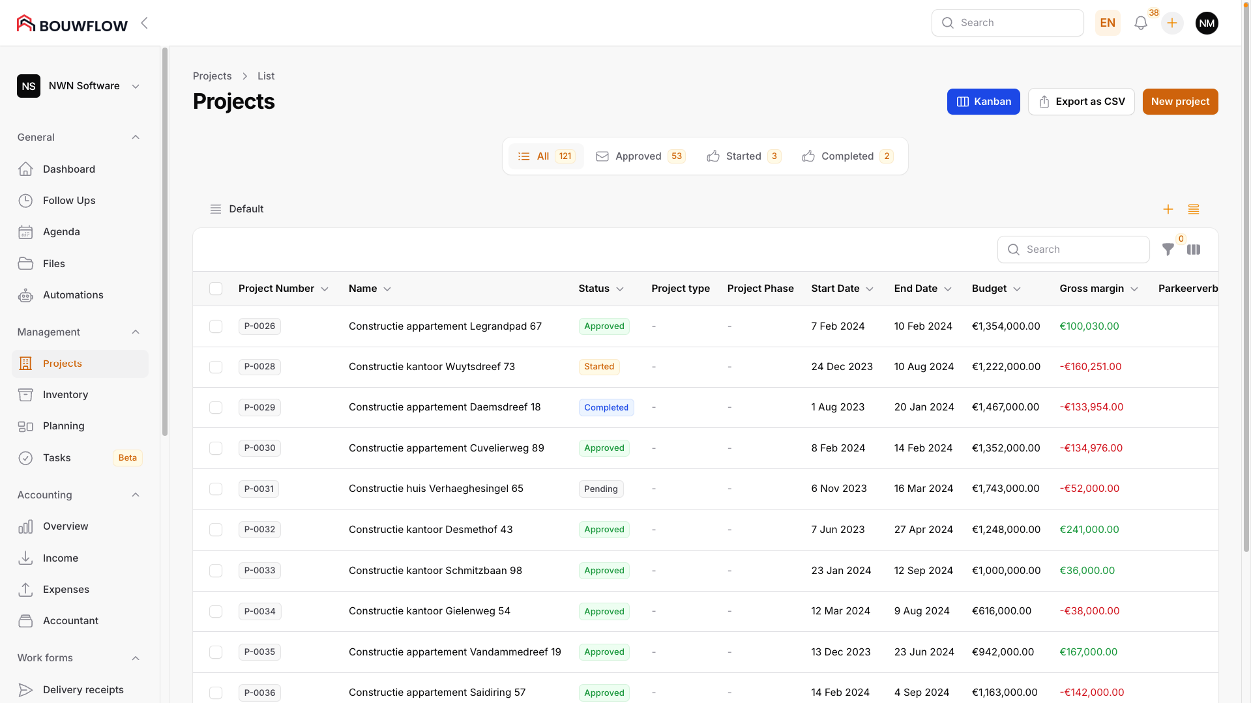Select the Inventory icon in Management
This screenshot has width=1251, height=703.
click(x=26, y=394)
